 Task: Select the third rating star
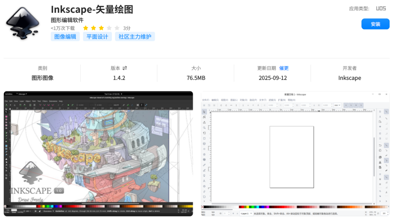coord(101,28)
